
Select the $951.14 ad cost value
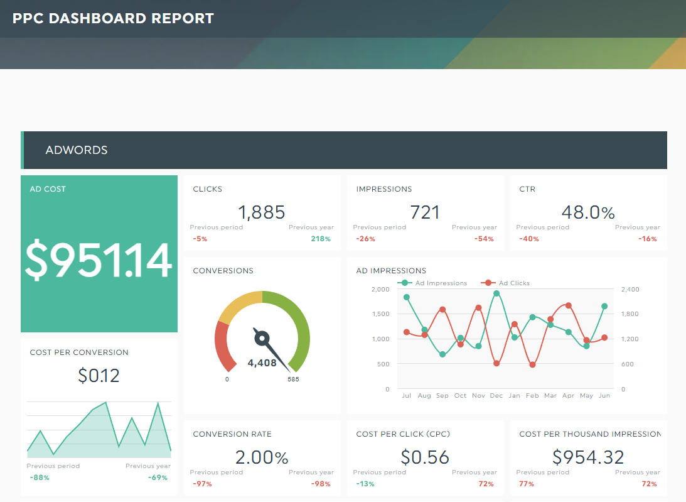click(x=99, y=260)
